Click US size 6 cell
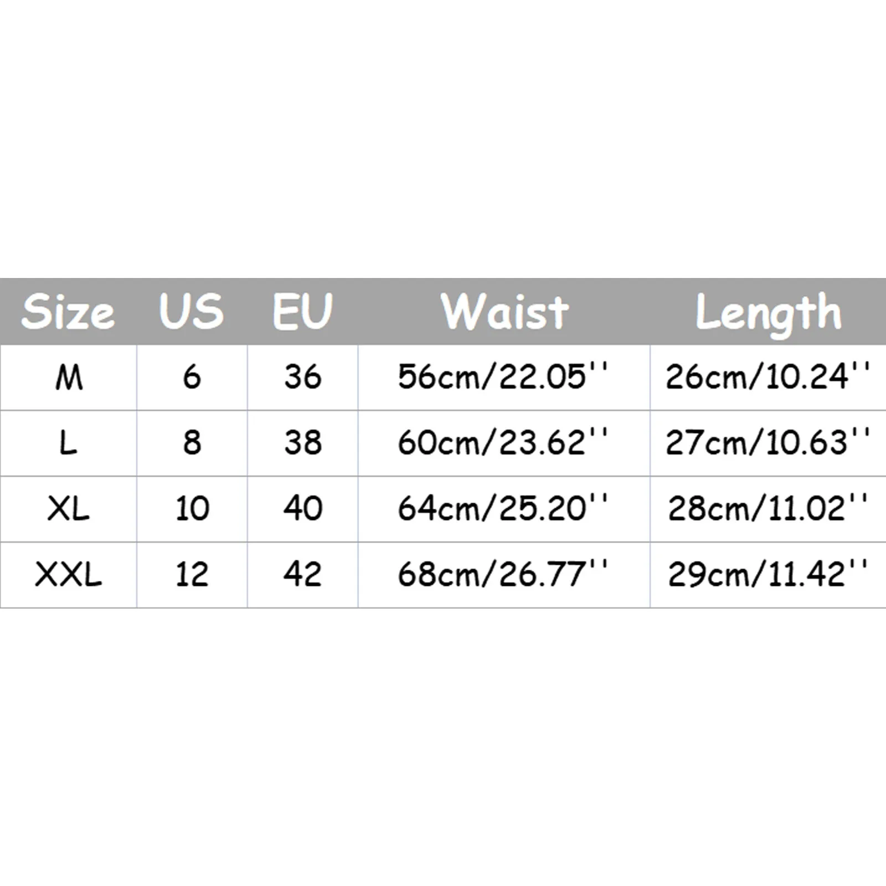The height and width of the screenshot is (886, 886). click(192, 378)
